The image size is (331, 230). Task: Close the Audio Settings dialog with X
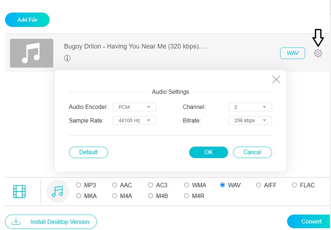(276, 80)
